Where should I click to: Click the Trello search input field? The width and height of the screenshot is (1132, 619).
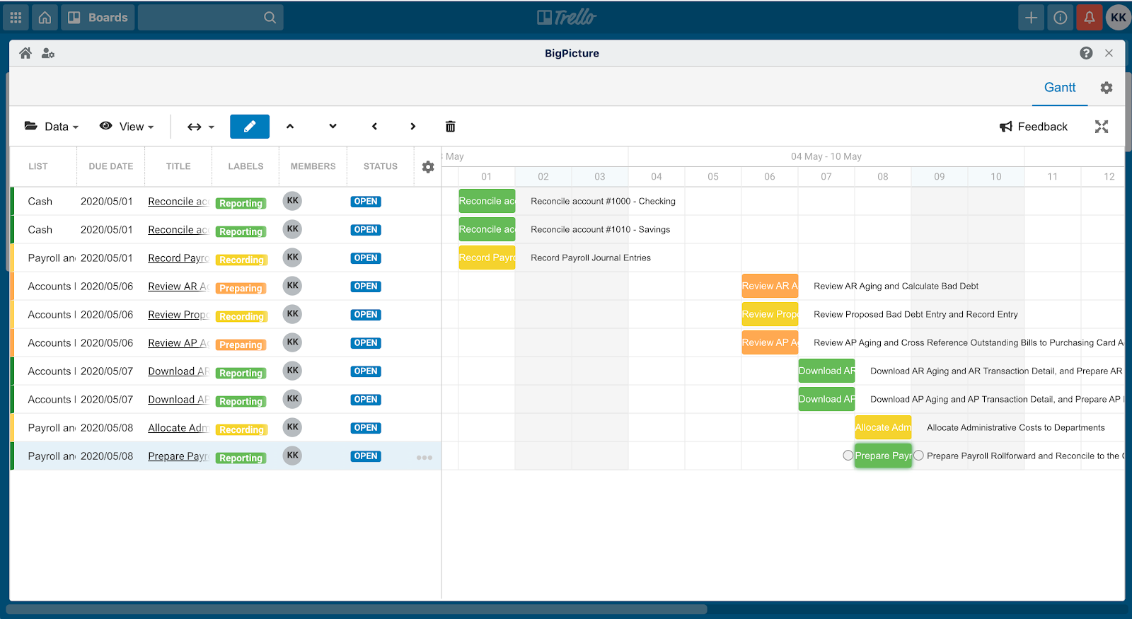click(211, 18)
